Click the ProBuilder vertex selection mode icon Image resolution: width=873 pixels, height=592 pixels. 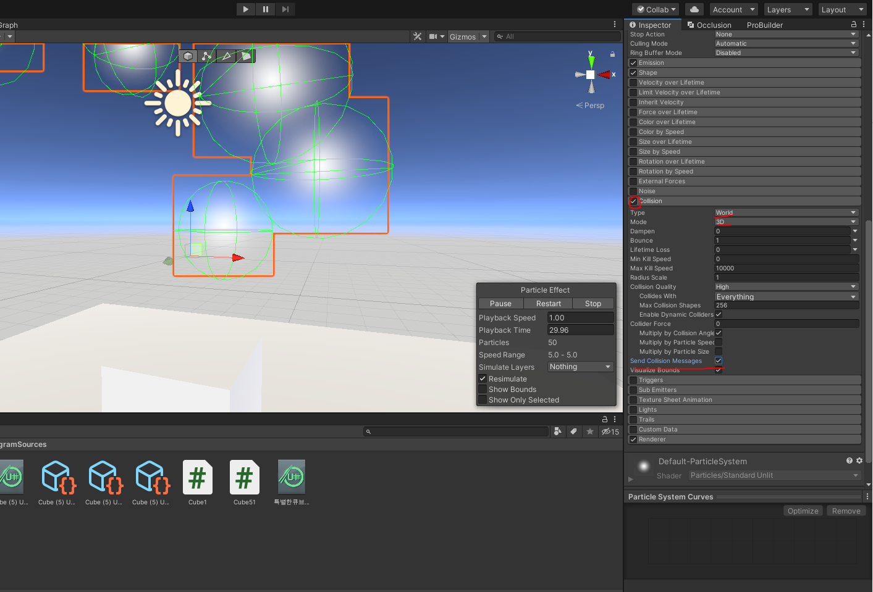point(207,56)
